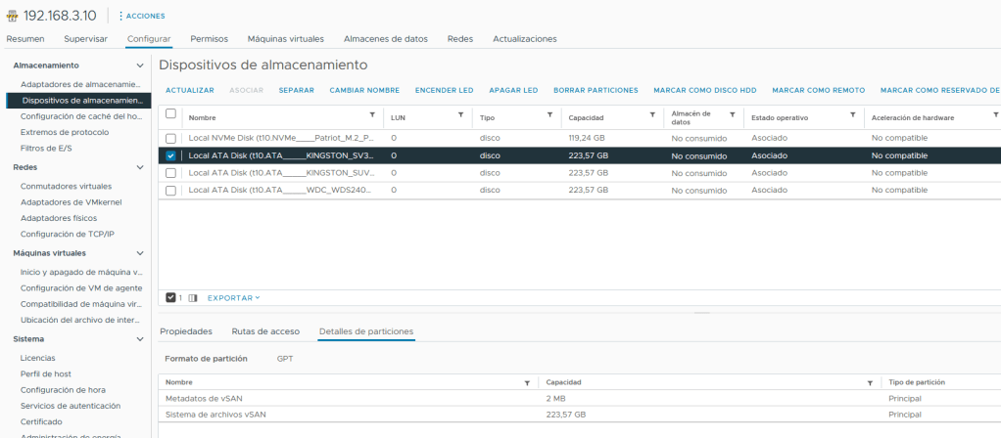The width and height of the screenshot is (1001, 438).
Task: Expand the Exportar dropdown
Action: 234,297
